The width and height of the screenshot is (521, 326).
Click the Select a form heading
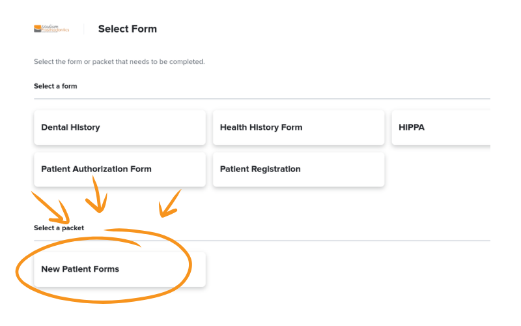[55, 86]
